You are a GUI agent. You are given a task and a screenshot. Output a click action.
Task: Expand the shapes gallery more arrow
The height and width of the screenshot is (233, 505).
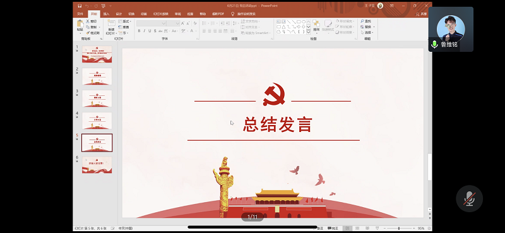(x=308, y=32)
